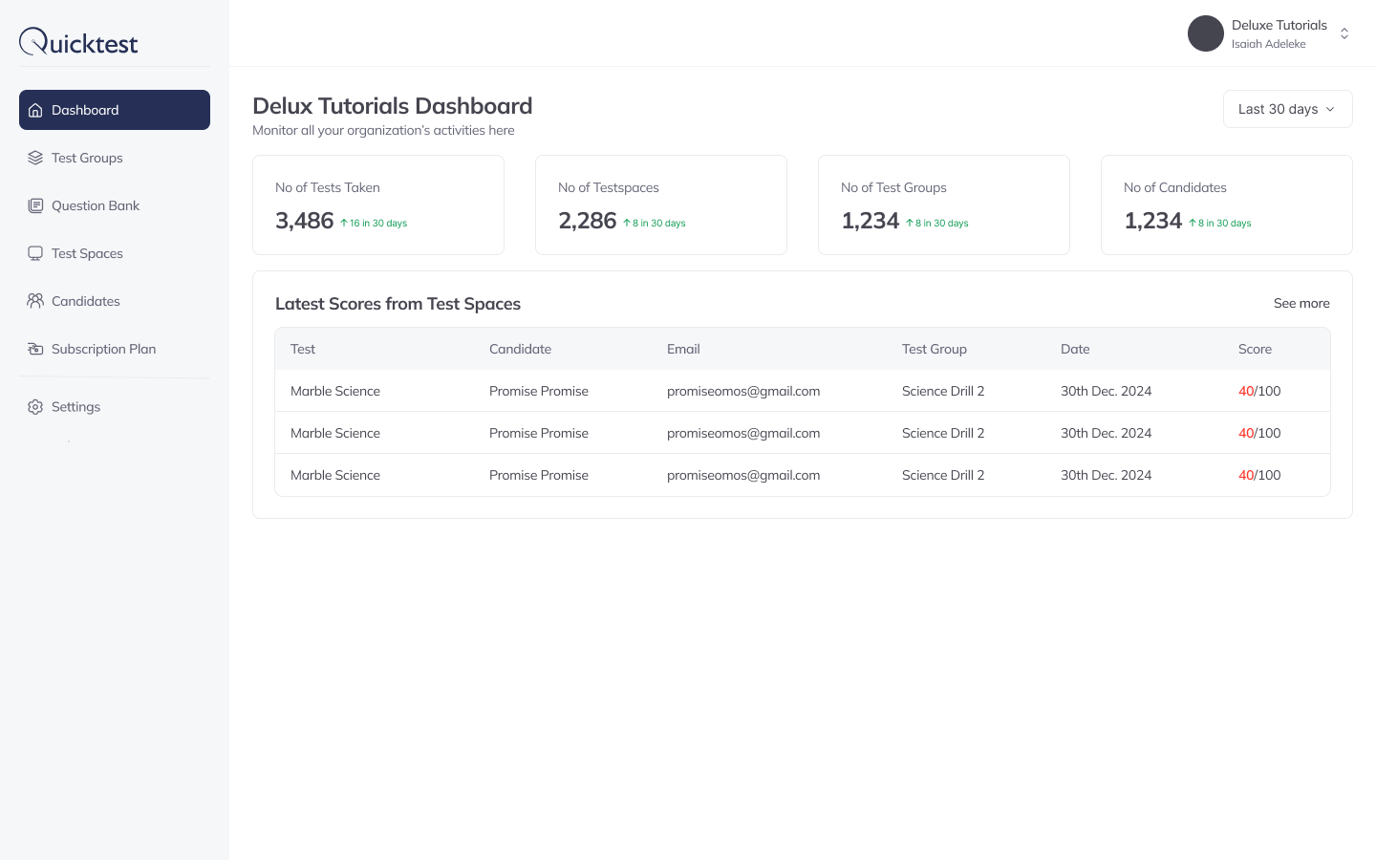
Task: Open Settings from the sidebar
Action: [75, 407]
